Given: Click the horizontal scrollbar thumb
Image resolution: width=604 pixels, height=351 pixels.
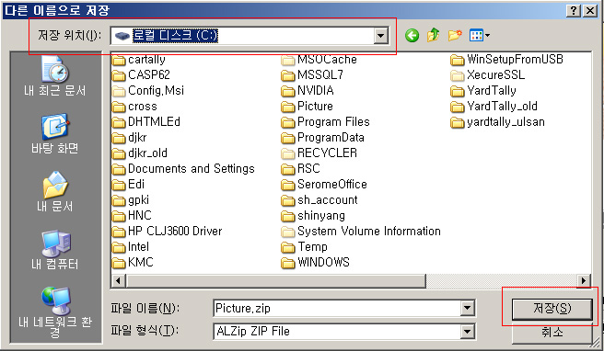Looking at the screenshot, I should click(275, 280).
